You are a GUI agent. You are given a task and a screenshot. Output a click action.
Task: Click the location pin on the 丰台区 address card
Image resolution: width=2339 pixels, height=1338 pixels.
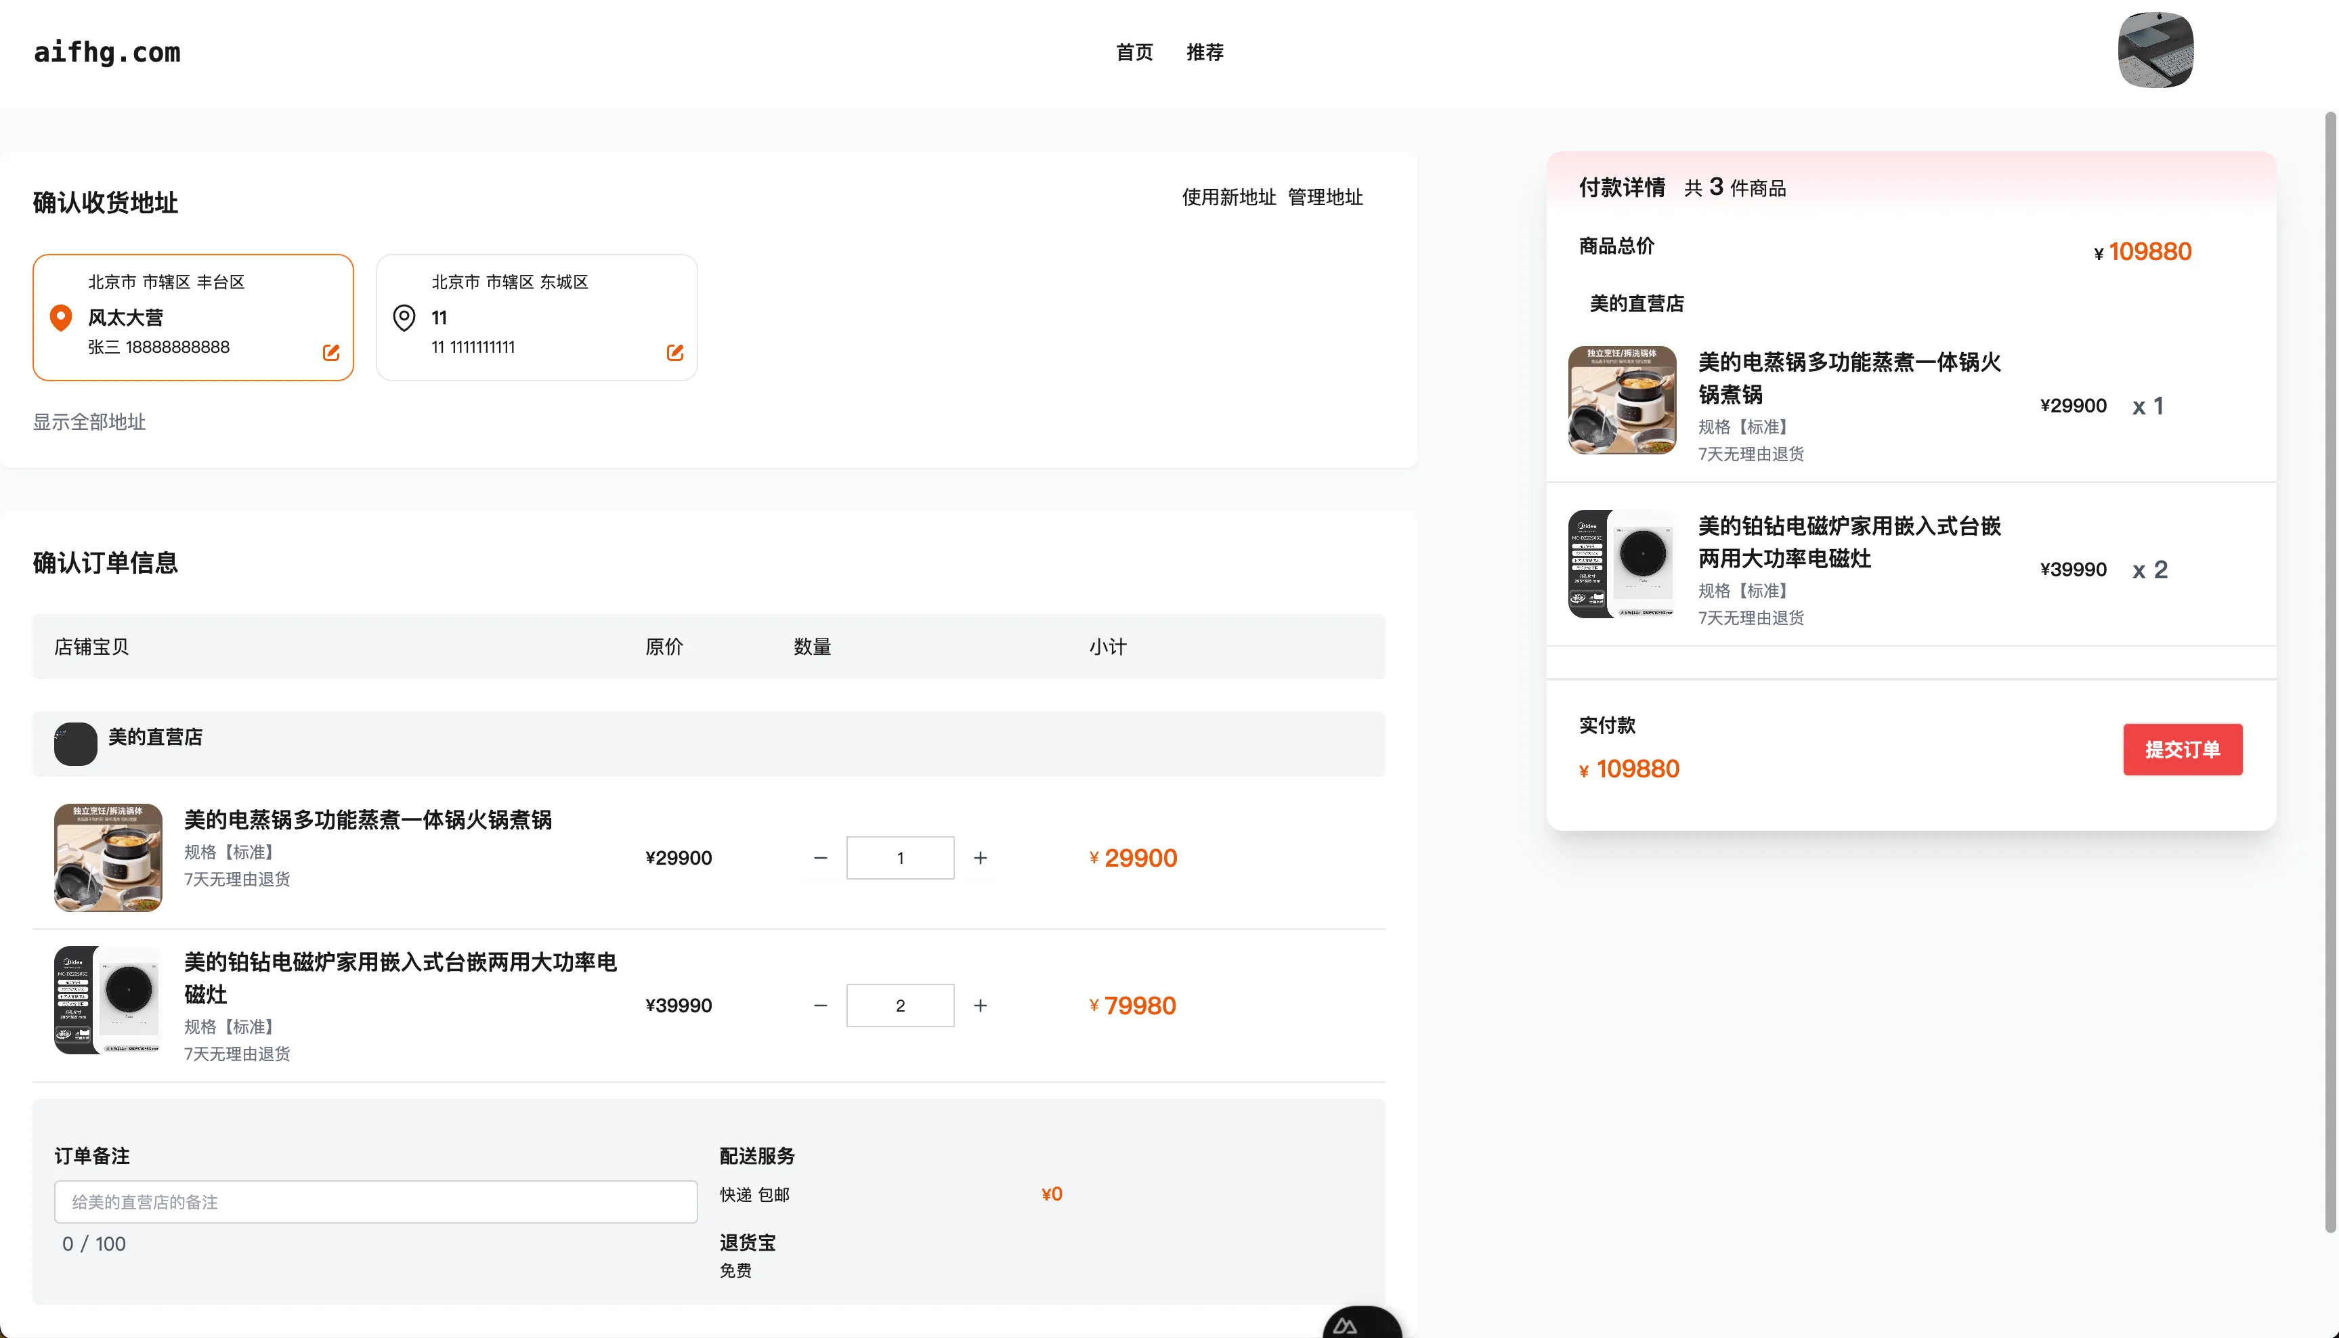(62, 317)
